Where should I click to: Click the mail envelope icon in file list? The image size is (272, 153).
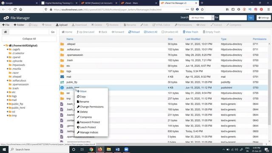pyautogui.click(x=62, y=76)
